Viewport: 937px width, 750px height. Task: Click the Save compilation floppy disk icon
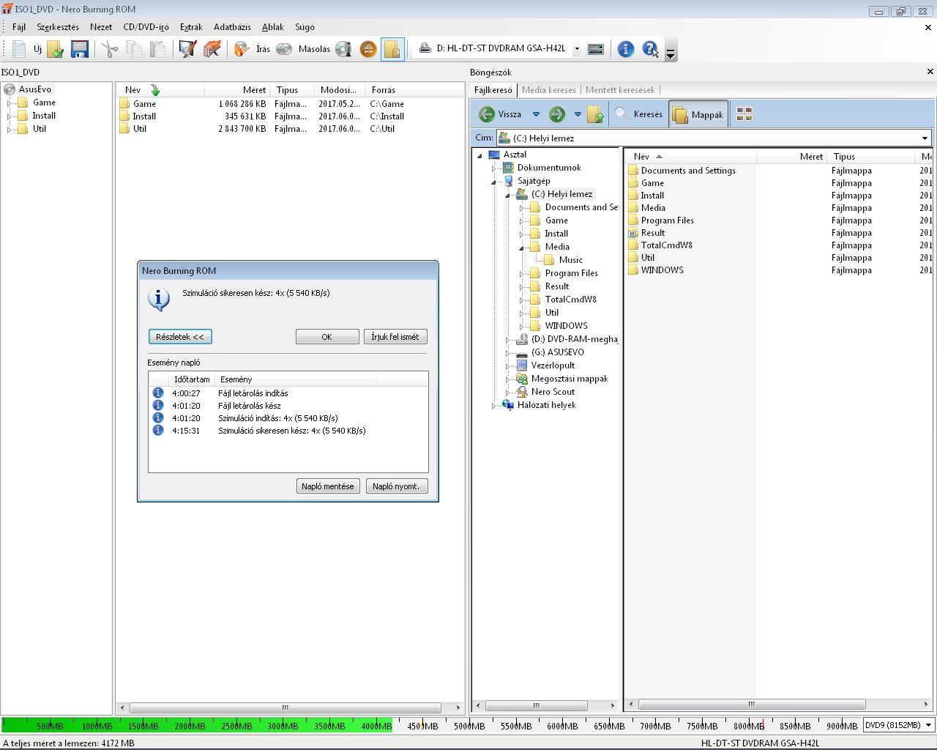[79, 49]
